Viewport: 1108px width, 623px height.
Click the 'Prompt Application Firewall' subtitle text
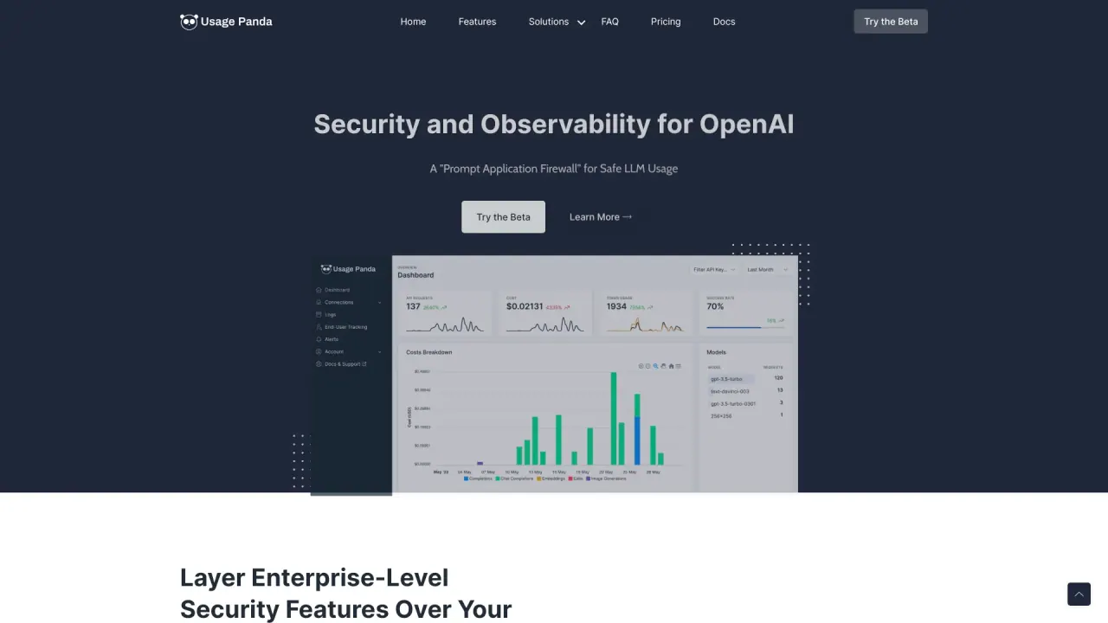click(x=554, y=169)
